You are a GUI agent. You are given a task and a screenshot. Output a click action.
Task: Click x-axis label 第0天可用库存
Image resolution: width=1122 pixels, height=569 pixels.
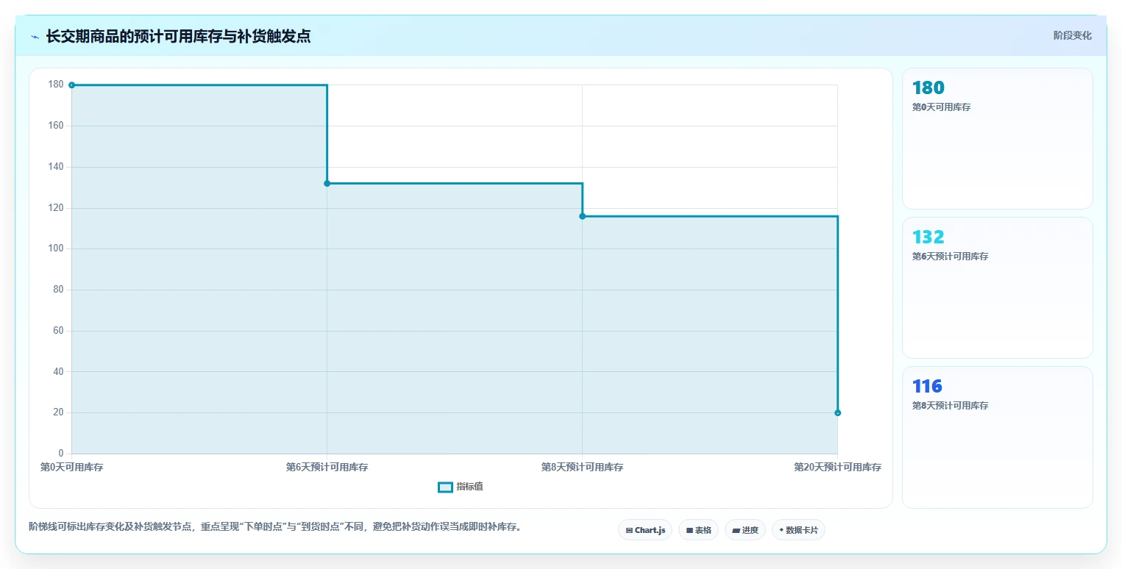coord(71,467)
